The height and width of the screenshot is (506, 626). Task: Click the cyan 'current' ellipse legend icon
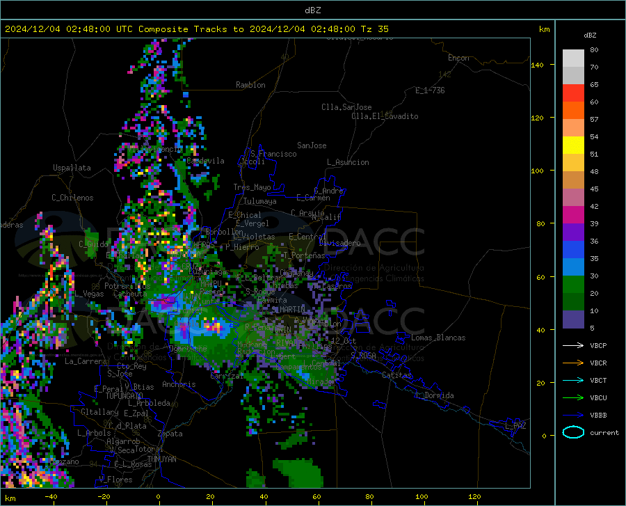tap(573, 432)
